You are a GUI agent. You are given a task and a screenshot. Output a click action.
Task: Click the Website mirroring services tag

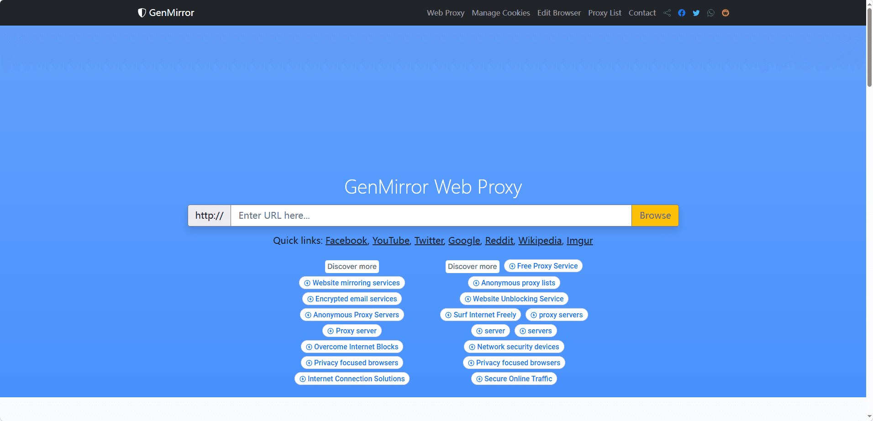pos(352,283)
